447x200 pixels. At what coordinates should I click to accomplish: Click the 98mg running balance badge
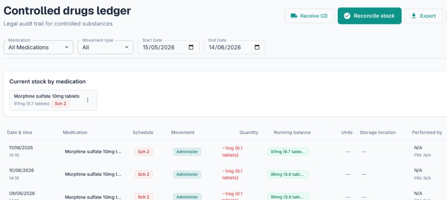288,174
